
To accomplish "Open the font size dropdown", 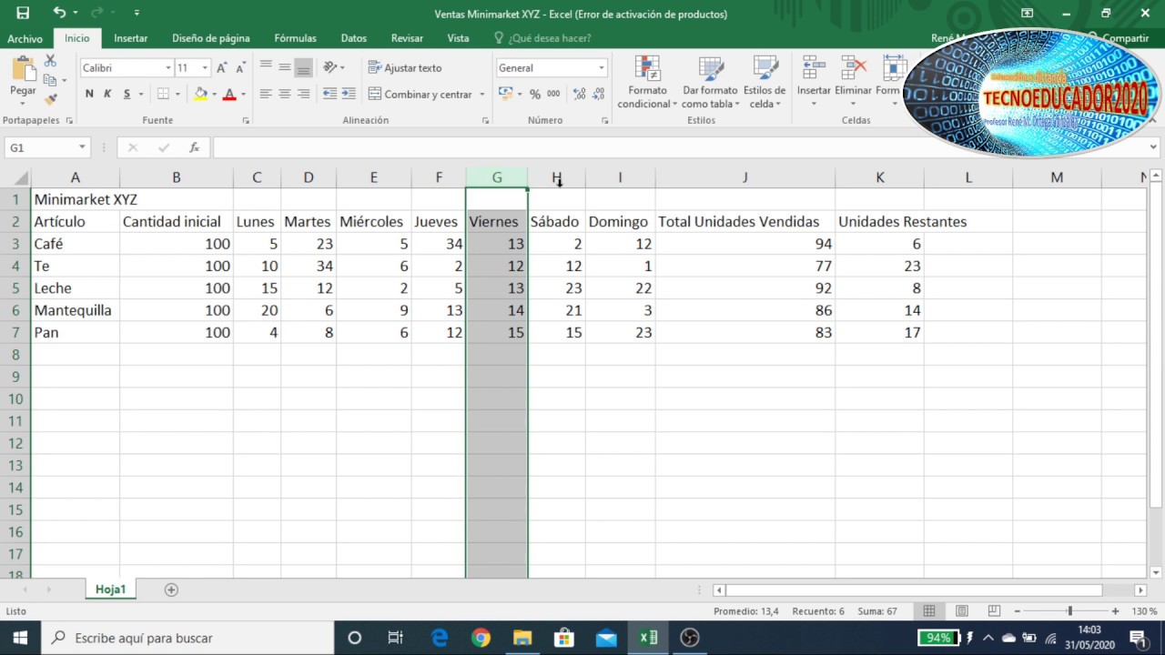I will point(205,68).
